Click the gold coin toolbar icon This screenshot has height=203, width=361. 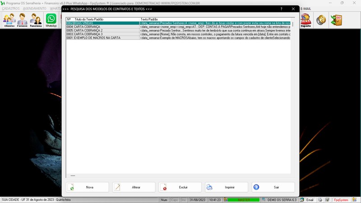(321, 20)
